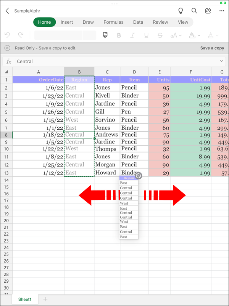
Task: Go back using the back chevron
Action: 7,11
